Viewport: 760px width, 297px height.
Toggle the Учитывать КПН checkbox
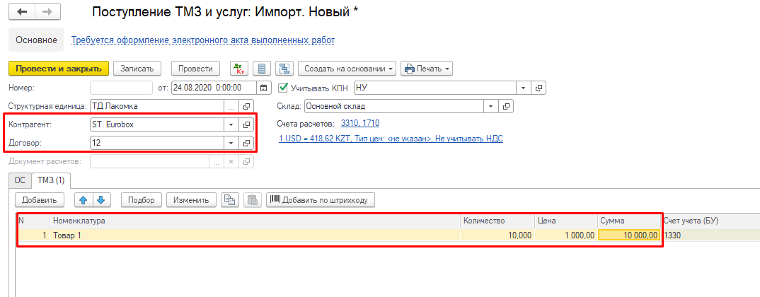coord(282,88)
